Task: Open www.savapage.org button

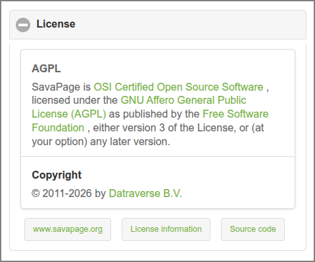Action: click(x=68, y=229)
